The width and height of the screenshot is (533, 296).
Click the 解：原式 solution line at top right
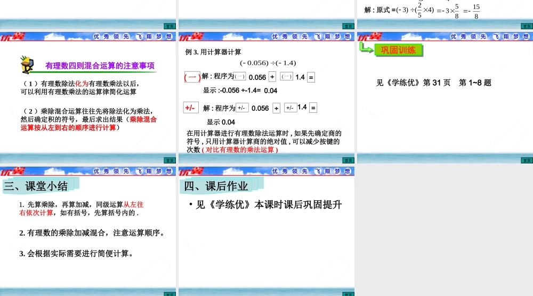coord(422,10)
